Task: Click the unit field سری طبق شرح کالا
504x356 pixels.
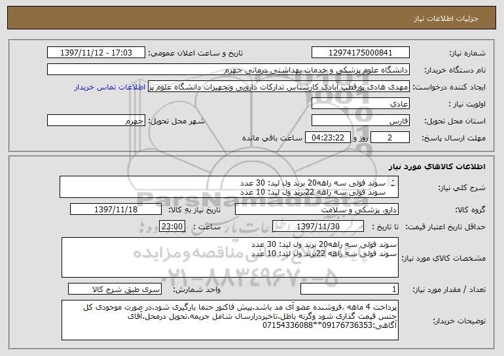Action: point(115,289)
